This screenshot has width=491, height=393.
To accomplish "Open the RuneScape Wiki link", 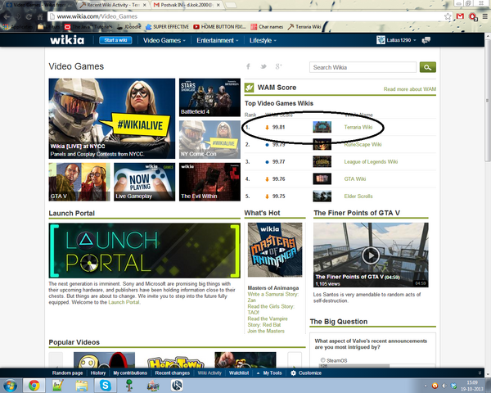I will (x=363, y=144).
